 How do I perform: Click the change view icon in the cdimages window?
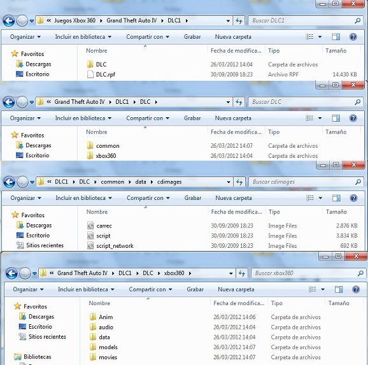(310, 198)
